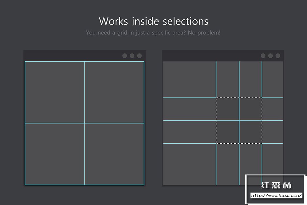
Task: Click the bottom-left cell inside the dashed selection
Action: [x=228, y=132]
